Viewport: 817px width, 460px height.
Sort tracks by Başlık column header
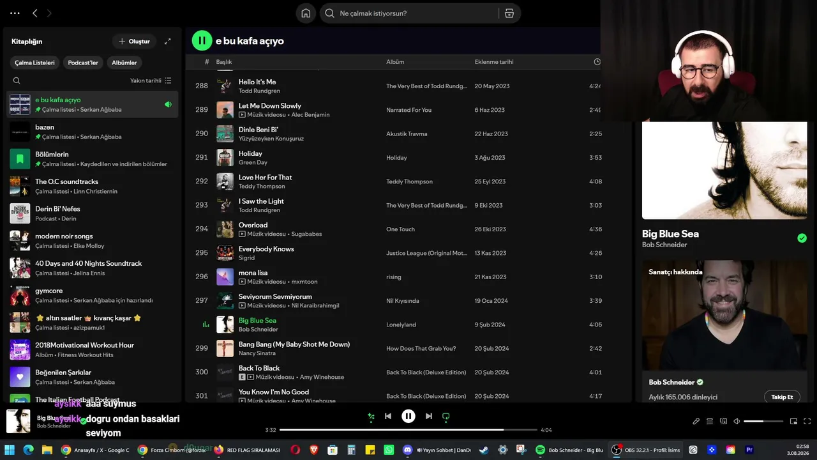tap(224, 62)
